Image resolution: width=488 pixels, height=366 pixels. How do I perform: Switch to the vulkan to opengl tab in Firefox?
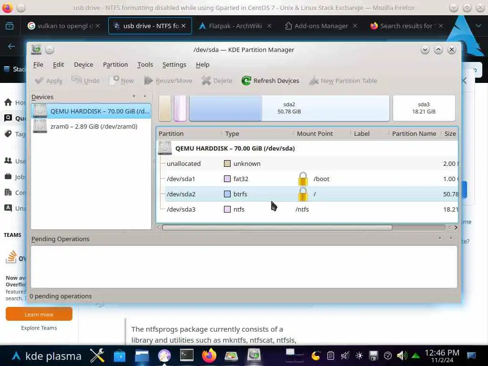pyautogui.click(x=64, y=26)
